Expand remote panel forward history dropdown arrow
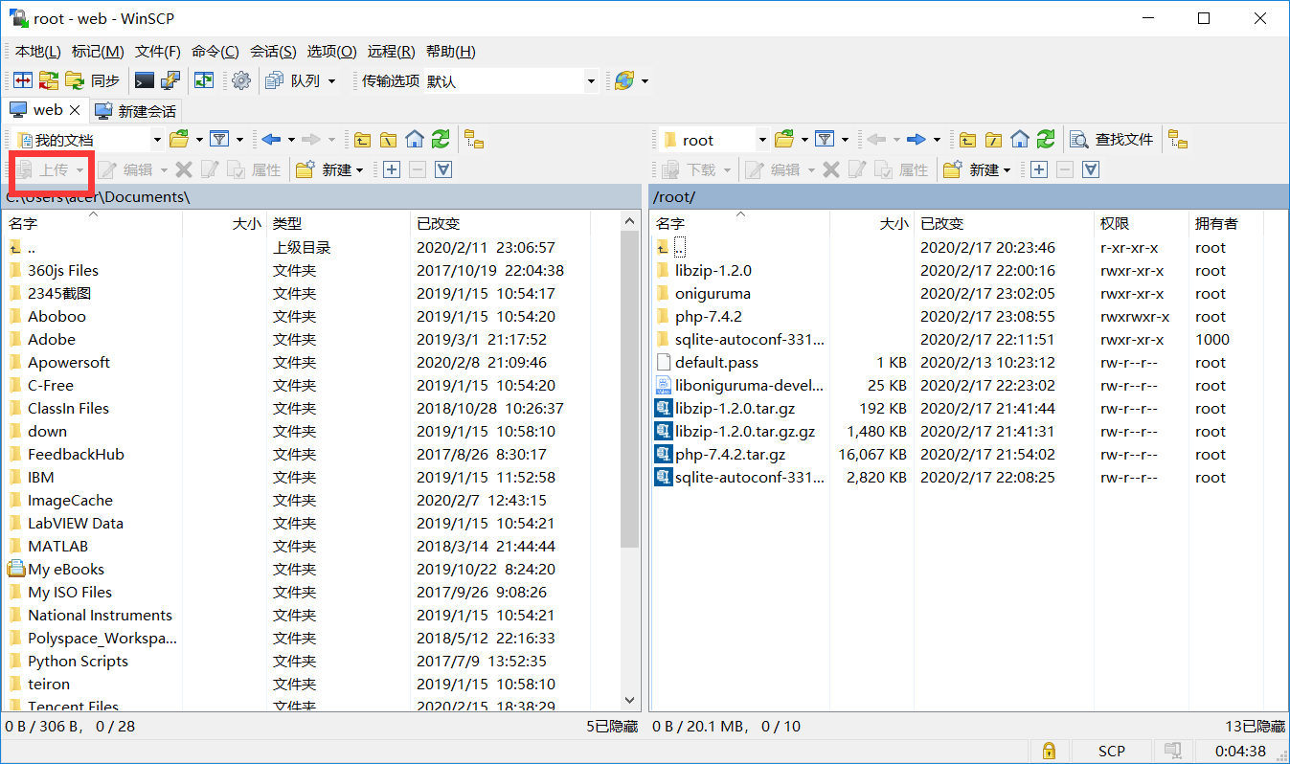The height and width of the screenshot is (764, 1290). point(937,140)
